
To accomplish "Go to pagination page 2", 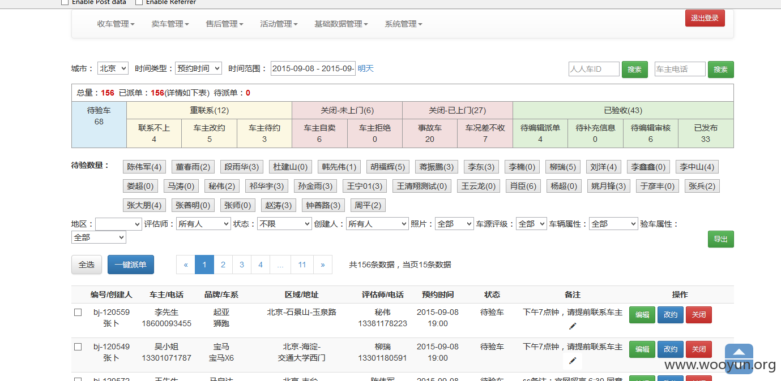I will [223, 265].
